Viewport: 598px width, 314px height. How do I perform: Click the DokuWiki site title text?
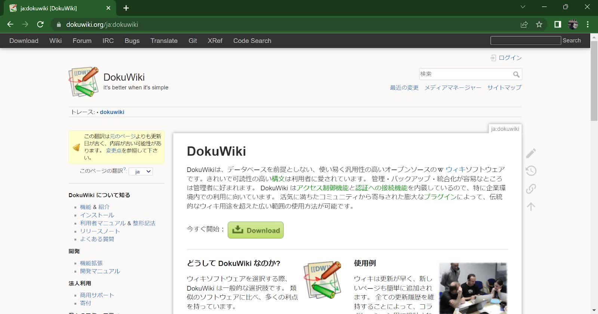pos(124,77)
